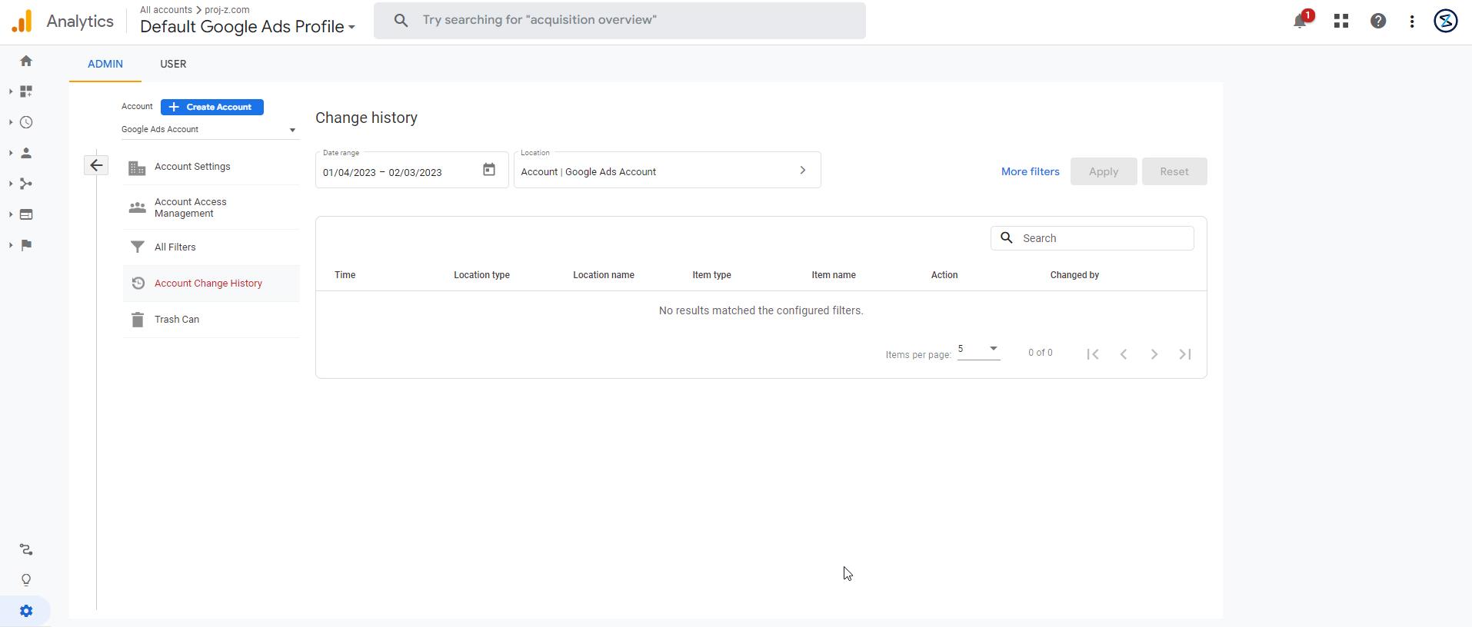Open the Discover lightbulb icon
1472x627 pixels.
[26, 580]
